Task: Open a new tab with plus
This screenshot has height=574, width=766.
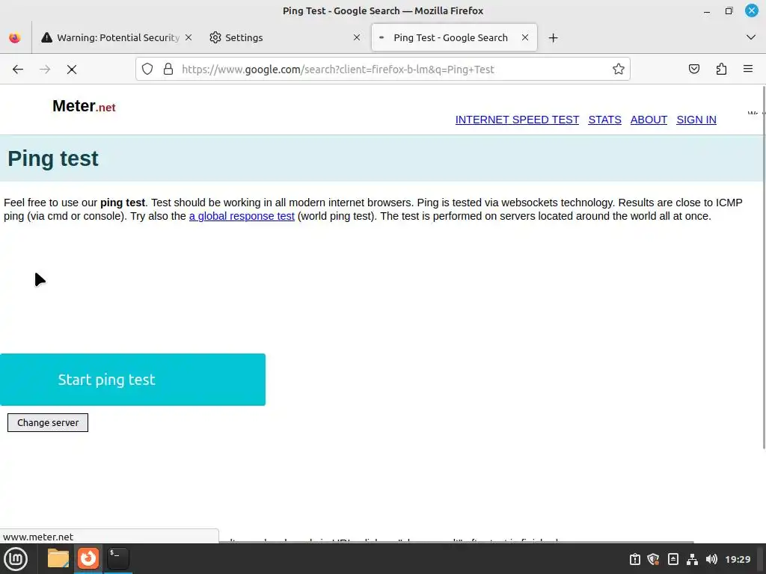Action: [553, 37]
